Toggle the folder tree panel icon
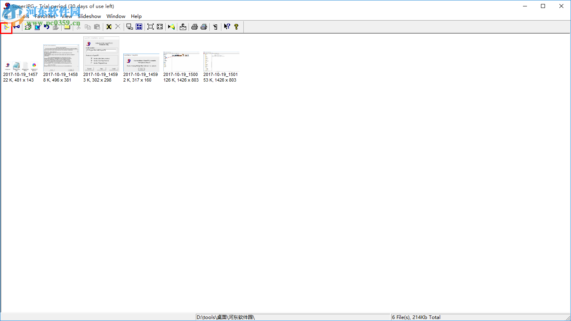Image resolution: width=571 pixels, height=321 pixels. [x=6, y=27]
